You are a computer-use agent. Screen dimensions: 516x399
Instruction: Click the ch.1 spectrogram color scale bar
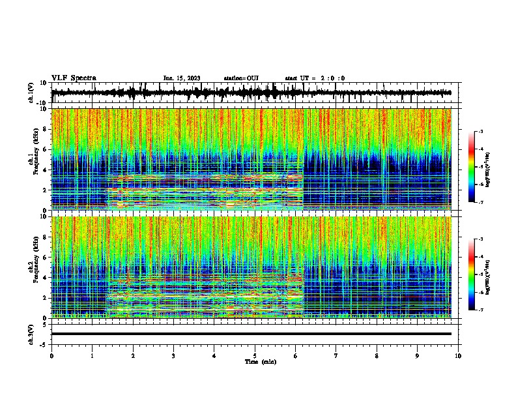click(472, 167)
